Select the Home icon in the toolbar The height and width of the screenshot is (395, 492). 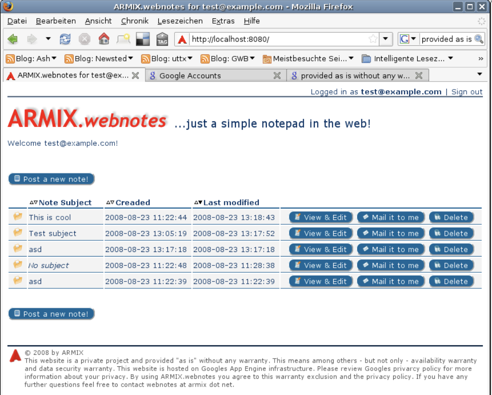click(x=104, y=39)
